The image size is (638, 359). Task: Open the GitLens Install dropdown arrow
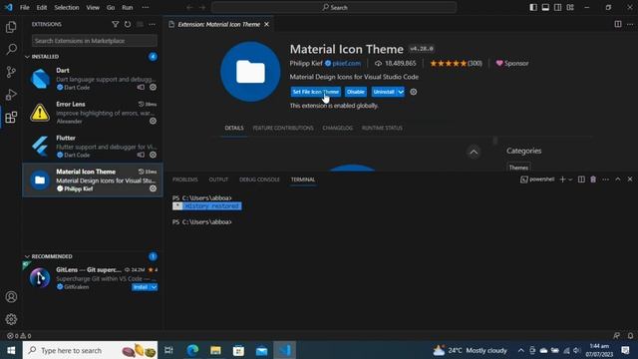tap(154, 287)
